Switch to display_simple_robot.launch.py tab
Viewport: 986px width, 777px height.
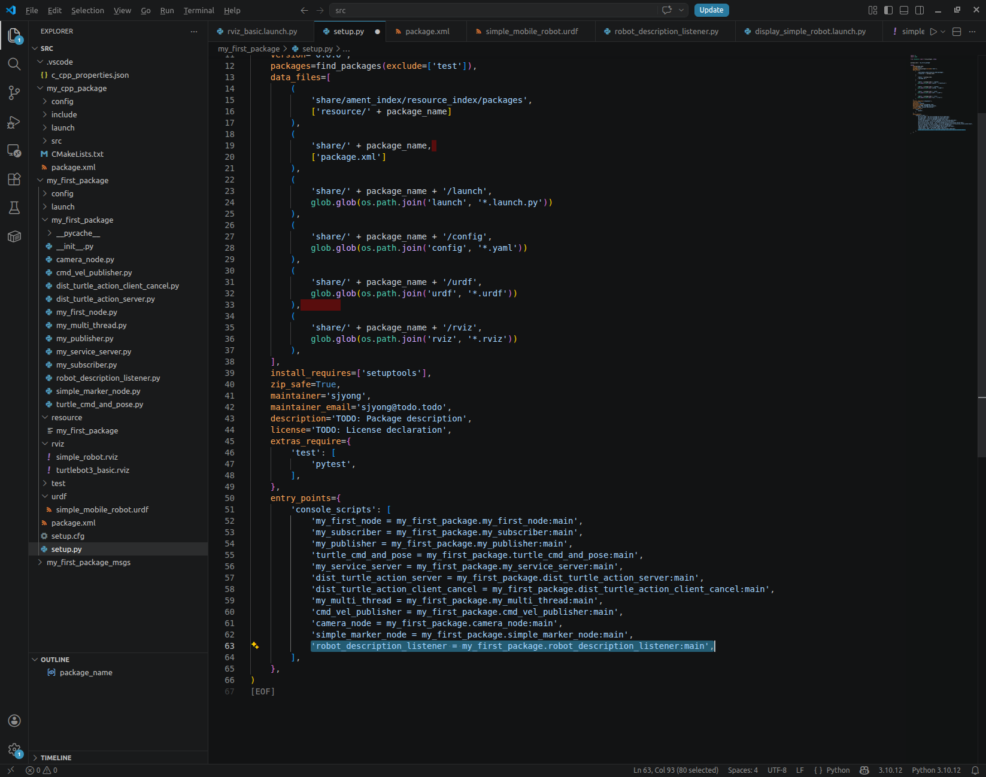pos(809,32)
